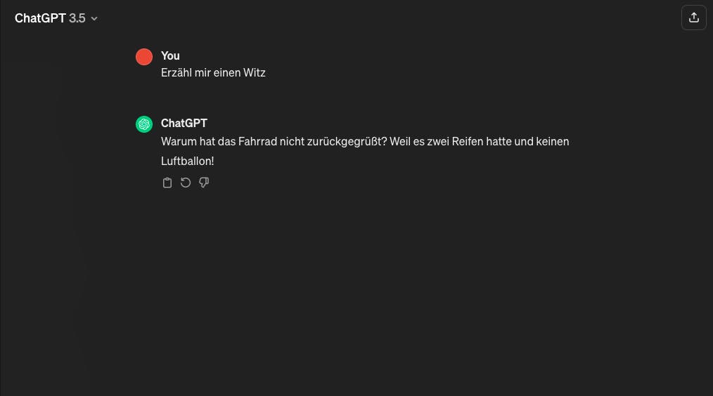
Task: Click the red user avatar circle
Action: (x=144, y=57)
